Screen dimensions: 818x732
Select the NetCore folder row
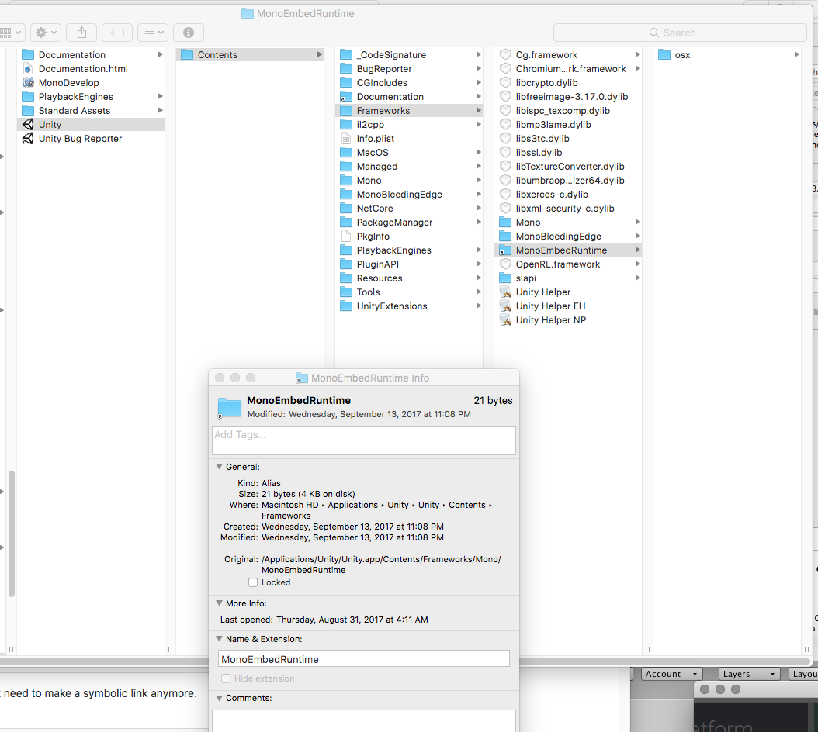[x=408, y=209]
